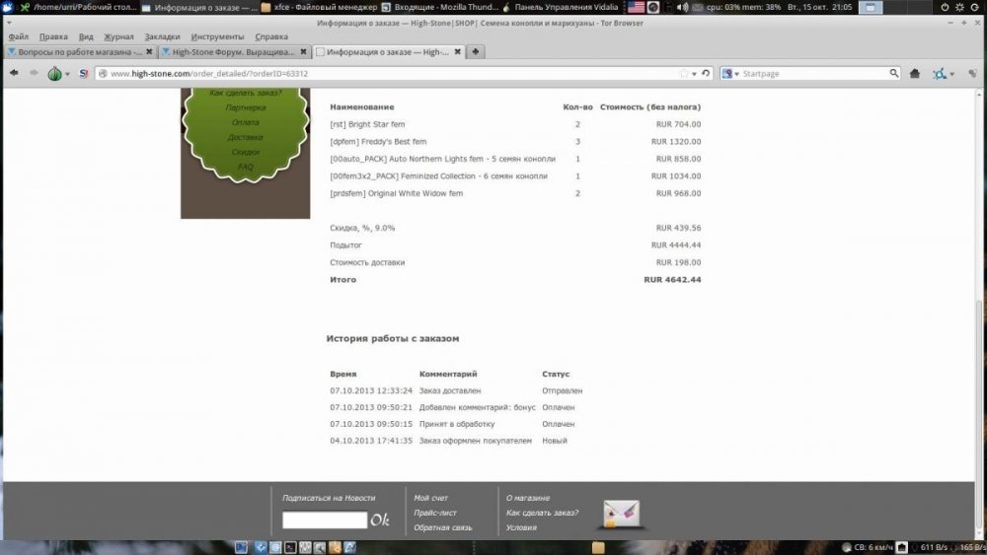
Task: Click the envelope mail icon in footer
Action: point(621,514)
